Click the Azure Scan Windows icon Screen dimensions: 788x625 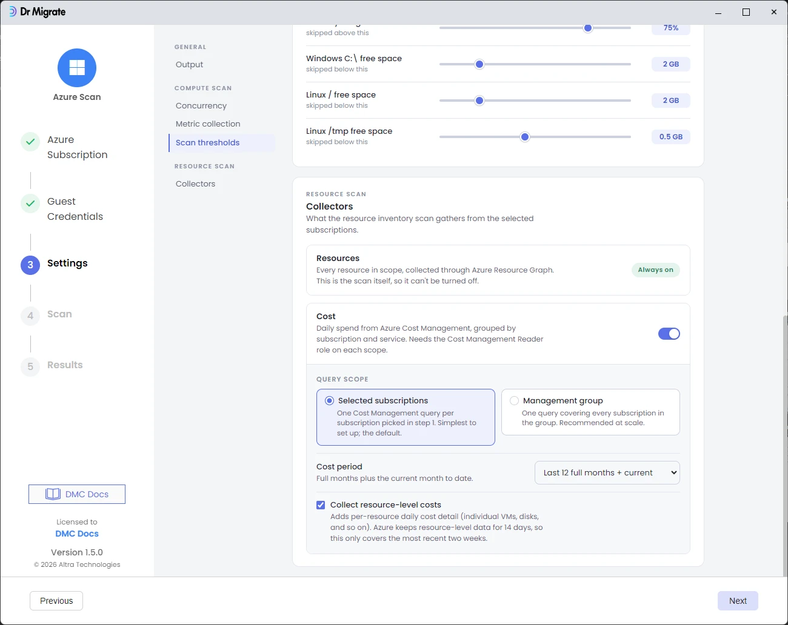click(x=77, y=68)
